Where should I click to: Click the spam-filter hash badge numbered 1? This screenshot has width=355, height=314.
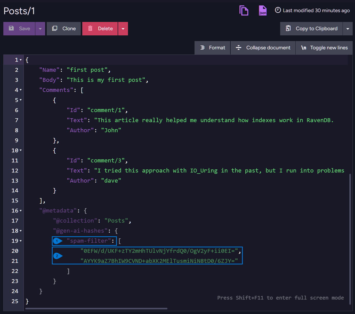[57, 241]
